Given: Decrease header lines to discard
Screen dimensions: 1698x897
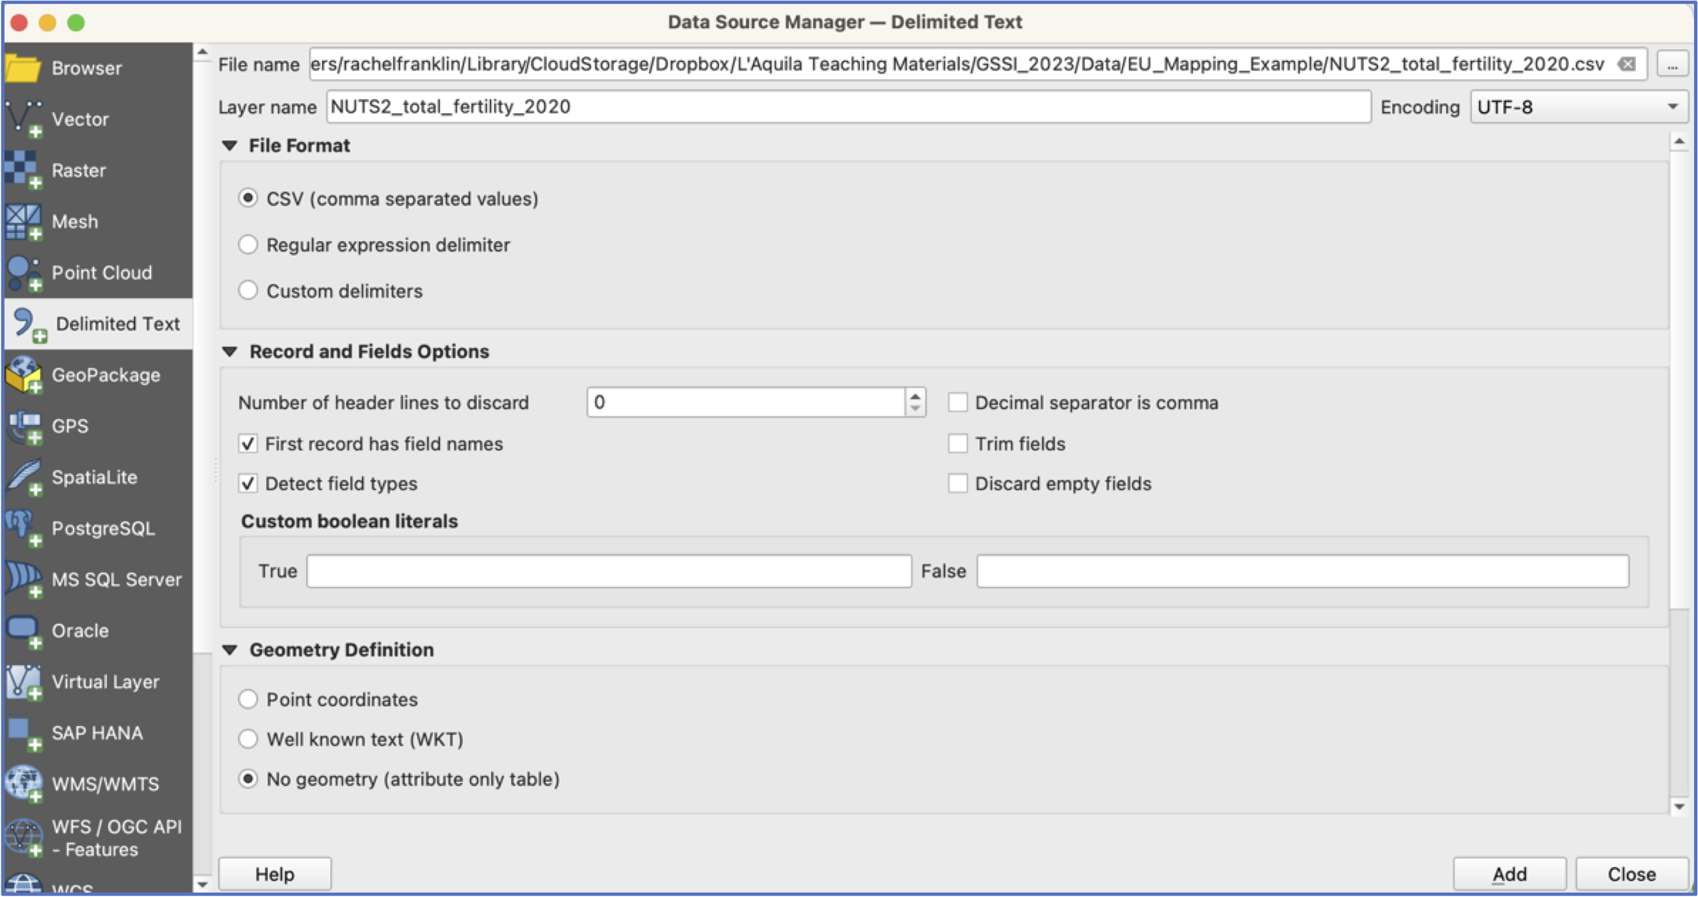Looking at the screenshot, I should click(x=915, y=409).
